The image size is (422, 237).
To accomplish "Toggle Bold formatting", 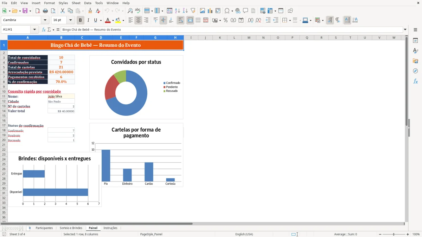I will 81,20.
